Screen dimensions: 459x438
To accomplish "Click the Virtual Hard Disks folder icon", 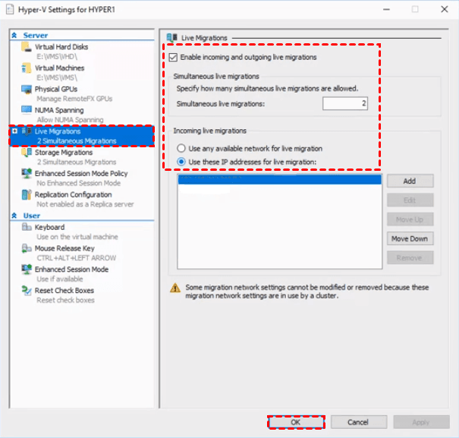I will [x=27, y=47].
